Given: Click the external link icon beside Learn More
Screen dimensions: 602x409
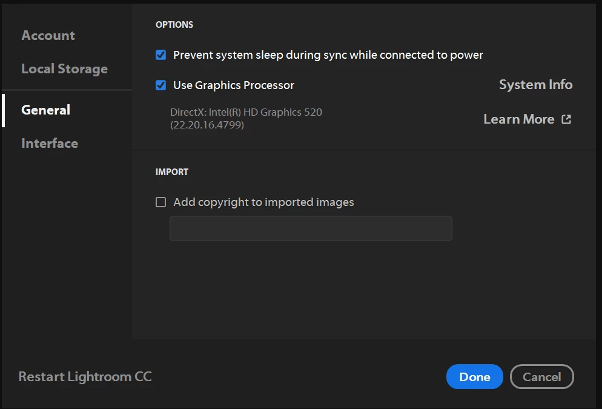Looking at the screenshot, I should coord(566,119).
